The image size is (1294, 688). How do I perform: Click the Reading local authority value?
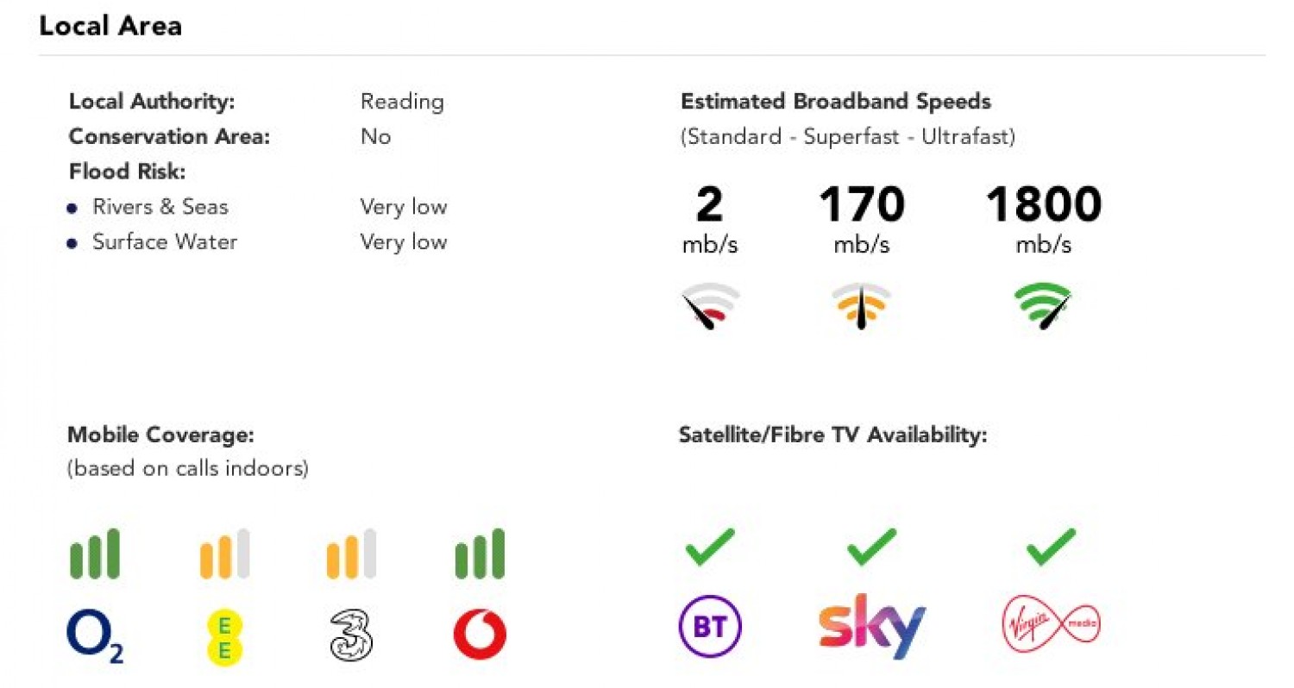(402, 102)
